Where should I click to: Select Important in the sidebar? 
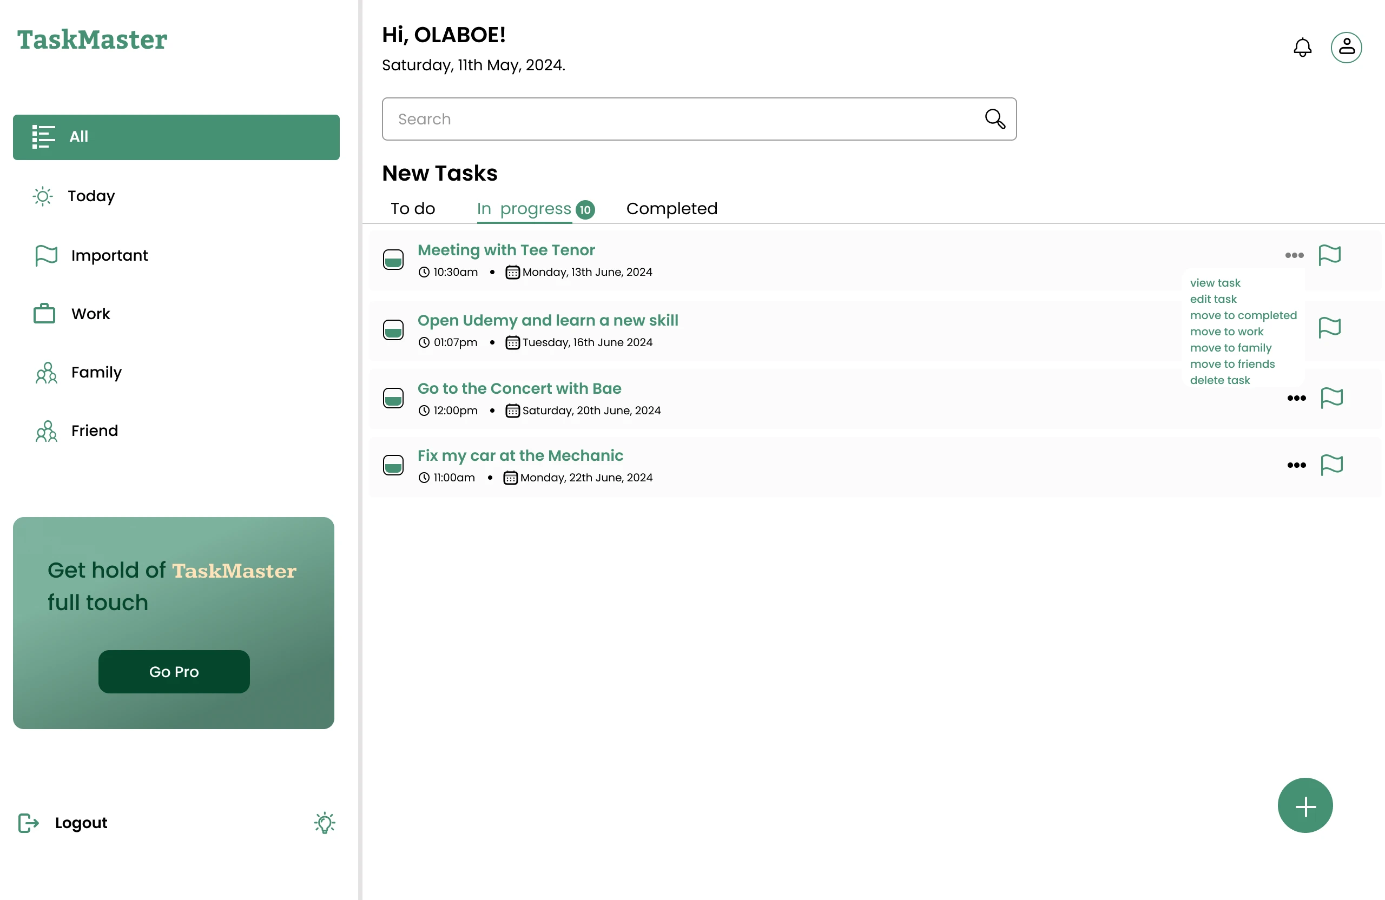(109, 255)
